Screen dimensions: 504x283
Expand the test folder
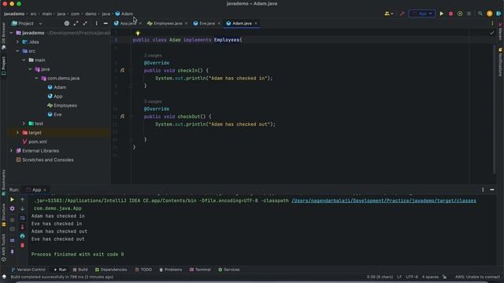pyautogui.click(x=24, y=123)
